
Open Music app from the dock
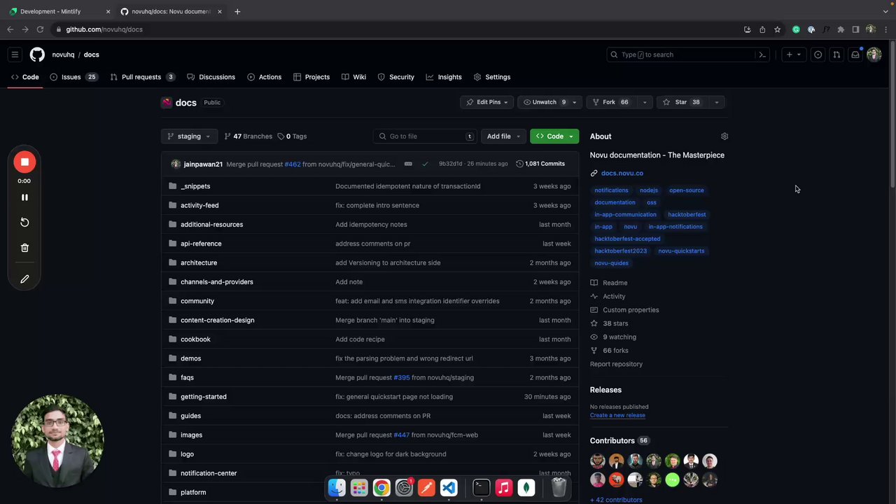click(503, 488)
